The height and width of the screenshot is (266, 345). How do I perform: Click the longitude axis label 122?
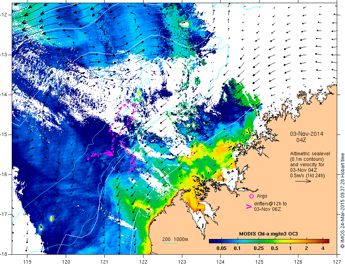143,262
